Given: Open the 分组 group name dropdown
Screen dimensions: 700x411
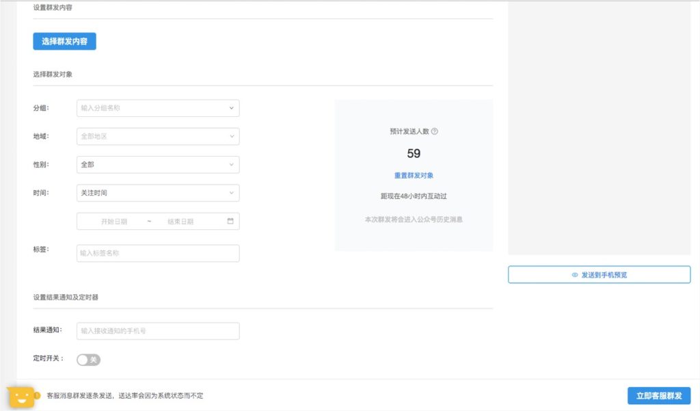Looking at the screenshot, I should (x=158, y=108).
